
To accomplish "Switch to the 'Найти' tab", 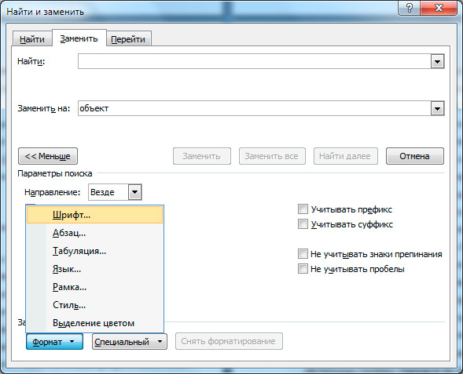I will pyautogui.click(x=32, y=39).
